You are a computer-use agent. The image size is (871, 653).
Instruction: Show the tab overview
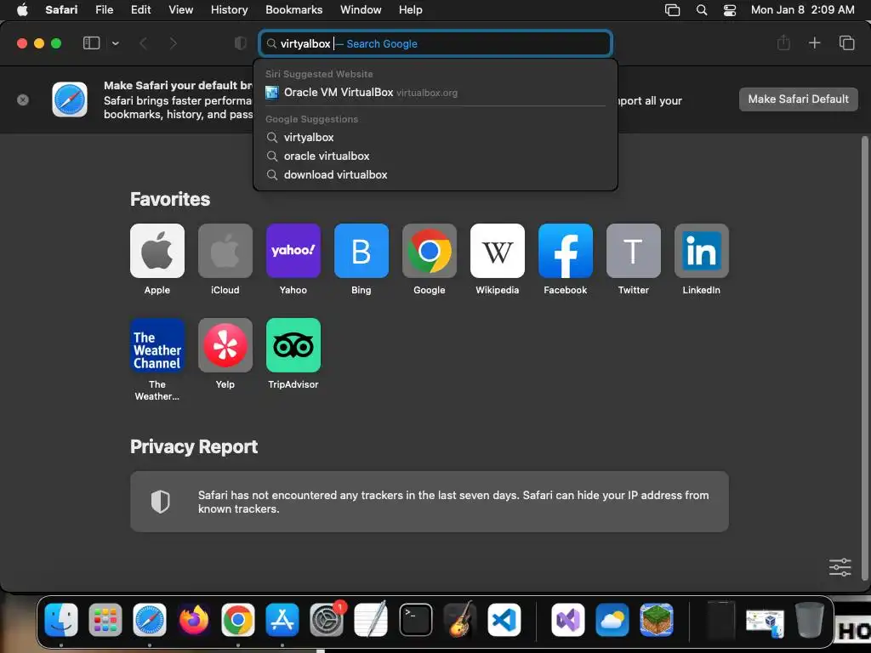pyautogui.click(x=846, y=43)
